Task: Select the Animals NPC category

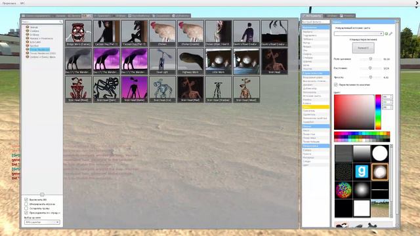Action: [34, 28]
